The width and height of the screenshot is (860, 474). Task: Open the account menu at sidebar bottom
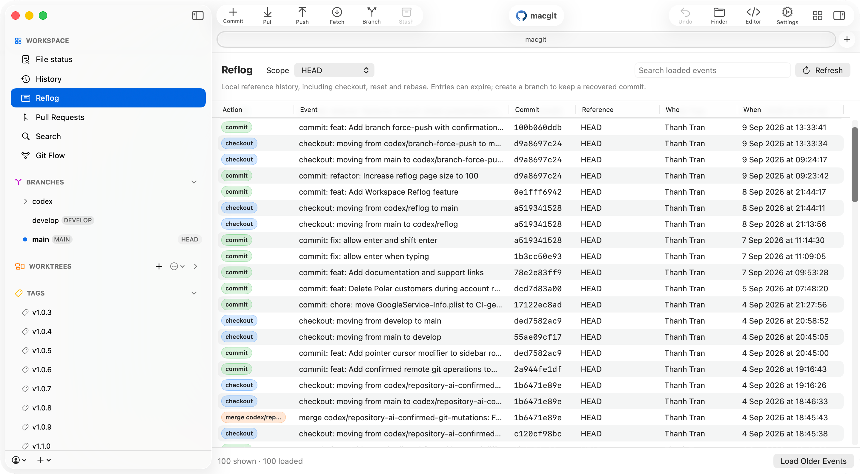pos(19,460)
